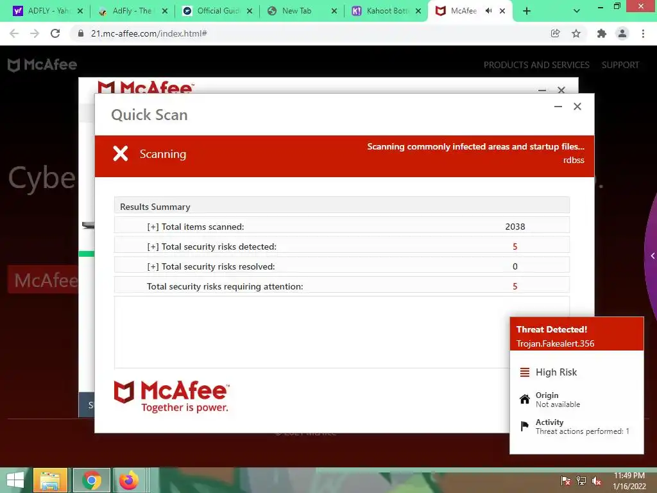This screenshot has height=493, width=657.
Task: Minimize the Quick Scan dialog
Action: [x=558, y=107]
